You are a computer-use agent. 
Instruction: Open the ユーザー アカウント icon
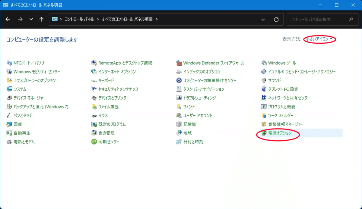click(x=179, y=115)
